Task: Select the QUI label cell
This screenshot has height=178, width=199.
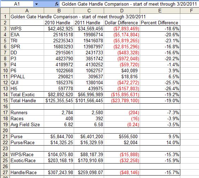Action: [x=27, y=82]
